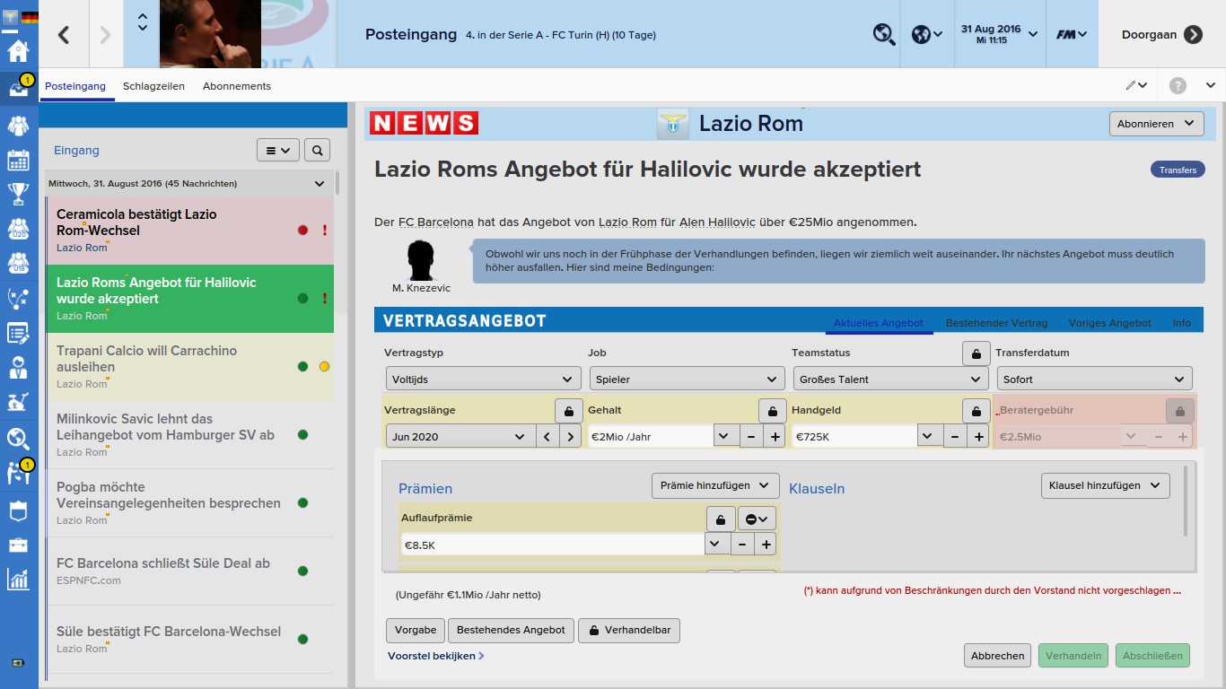The width and height of the screenshot is (1226, 689).
Task: Open the Job Spieler dropdown
Action: click(687, 379)
